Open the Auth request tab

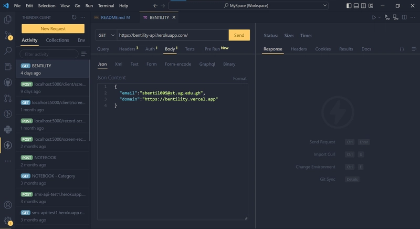tap(151, 49)
